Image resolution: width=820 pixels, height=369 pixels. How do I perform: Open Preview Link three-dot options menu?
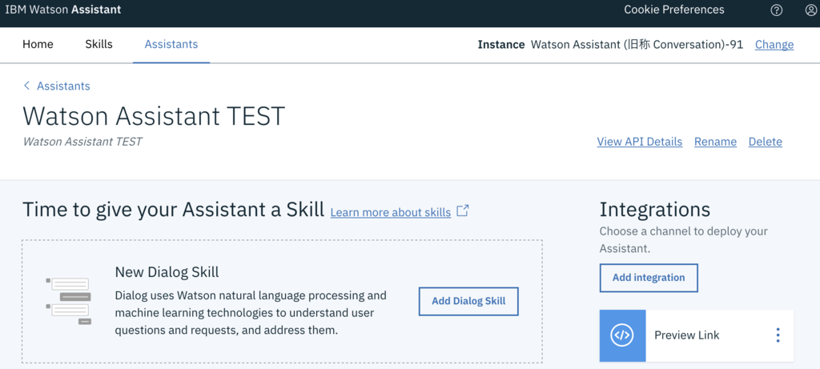pyautogui.click(x=778, y=335)
